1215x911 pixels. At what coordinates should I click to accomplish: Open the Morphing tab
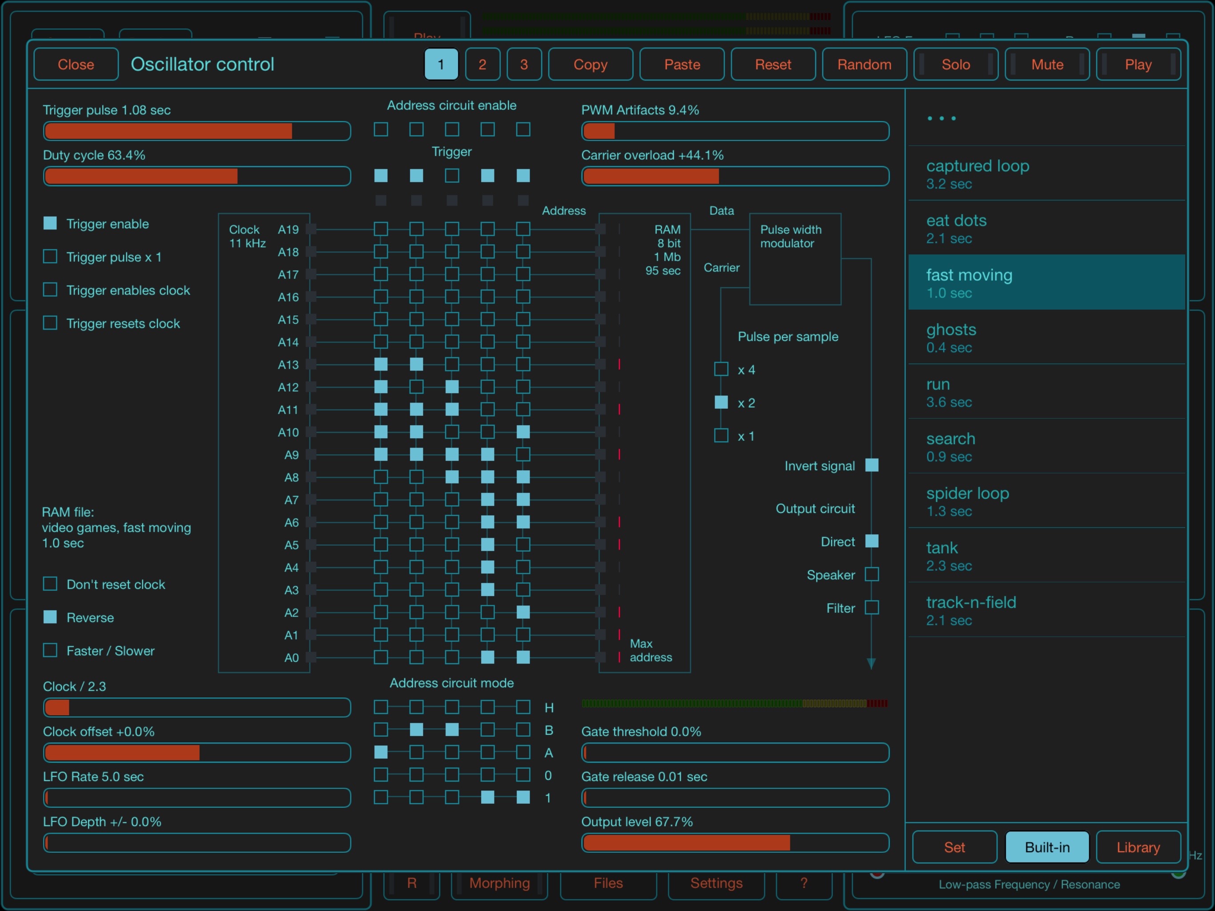point(499,883)
